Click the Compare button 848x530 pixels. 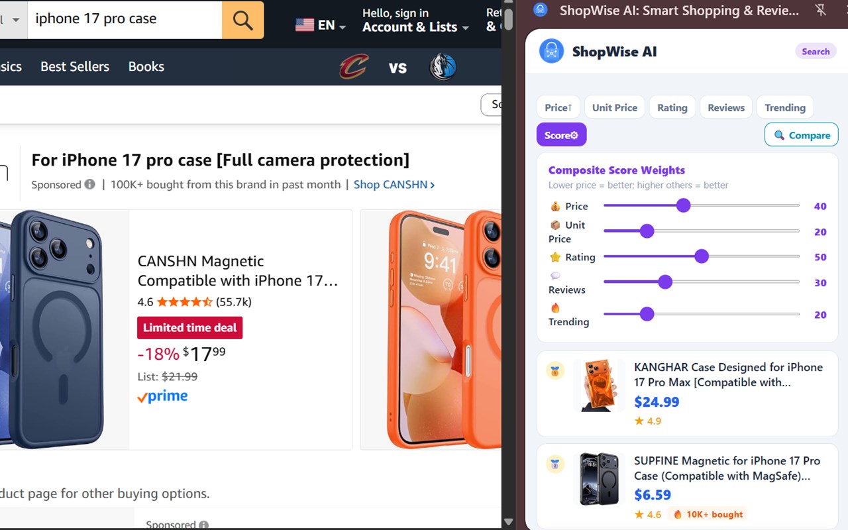pos(801,135)
